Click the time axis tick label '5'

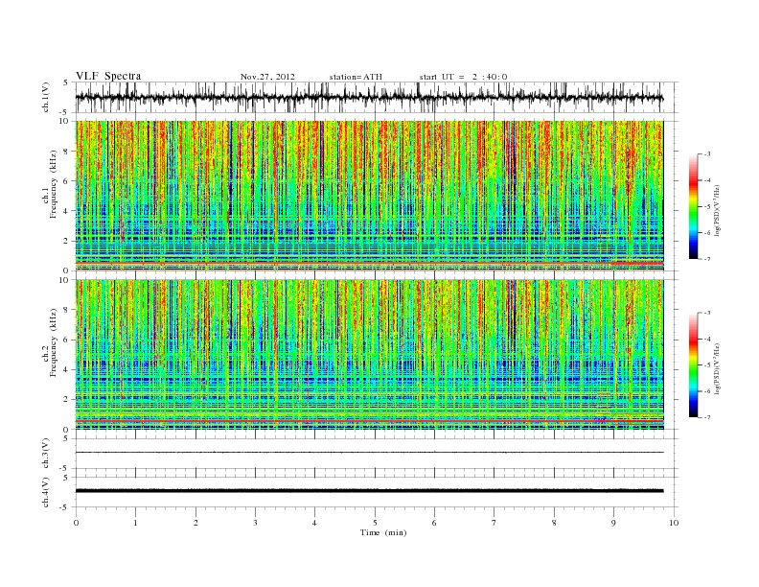pos(375,523)
